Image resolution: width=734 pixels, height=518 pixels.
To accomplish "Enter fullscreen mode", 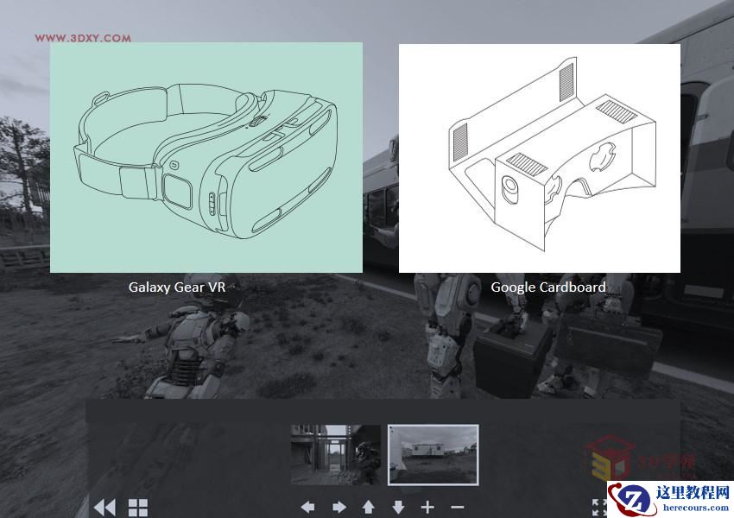I will [x=599, y=508].
